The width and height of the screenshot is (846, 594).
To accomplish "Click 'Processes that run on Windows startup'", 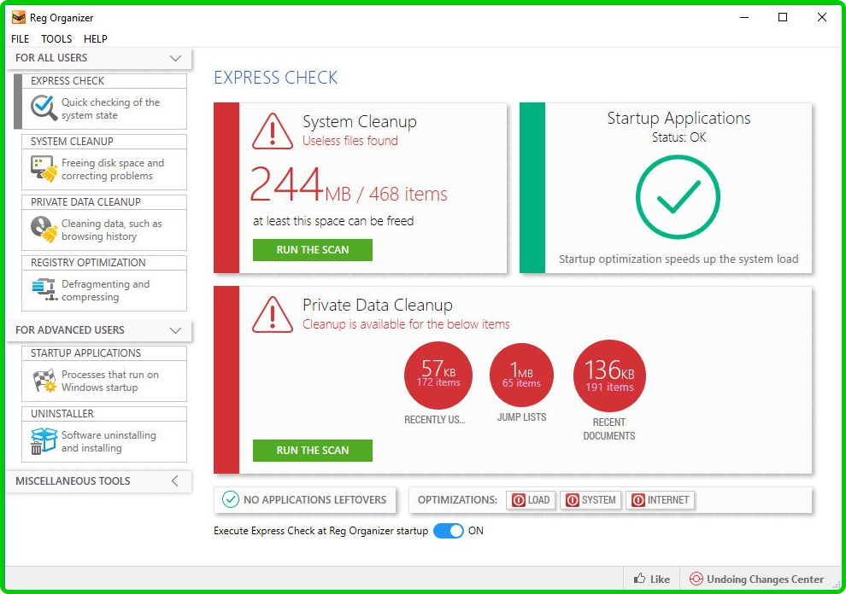I will point(110,381).
